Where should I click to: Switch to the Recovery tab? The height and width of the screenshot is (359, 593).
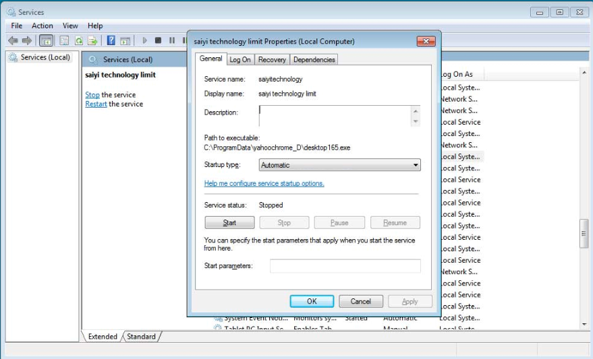tap(272, 59)
